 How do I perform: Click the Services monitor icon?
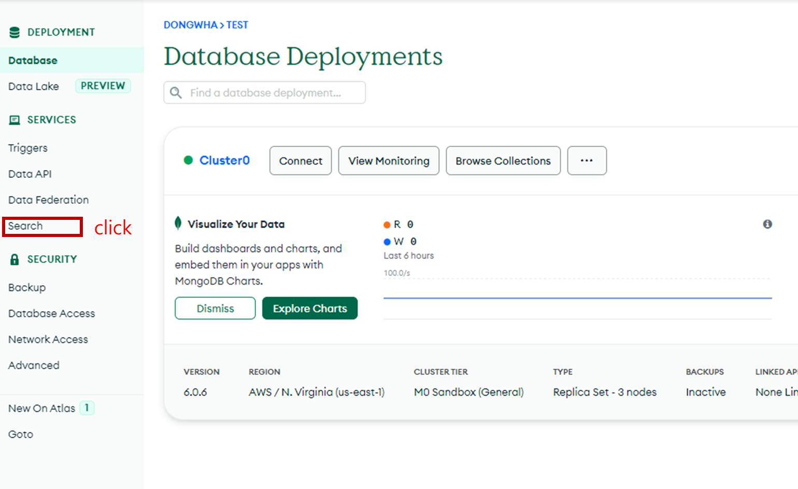click(15, 120)
